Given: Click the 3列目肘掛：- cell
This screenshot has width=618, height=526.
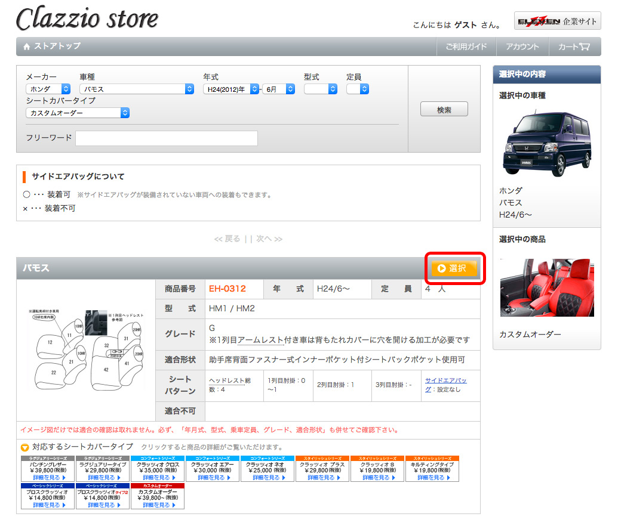Looking at the screenshot, I should [396, 385].
